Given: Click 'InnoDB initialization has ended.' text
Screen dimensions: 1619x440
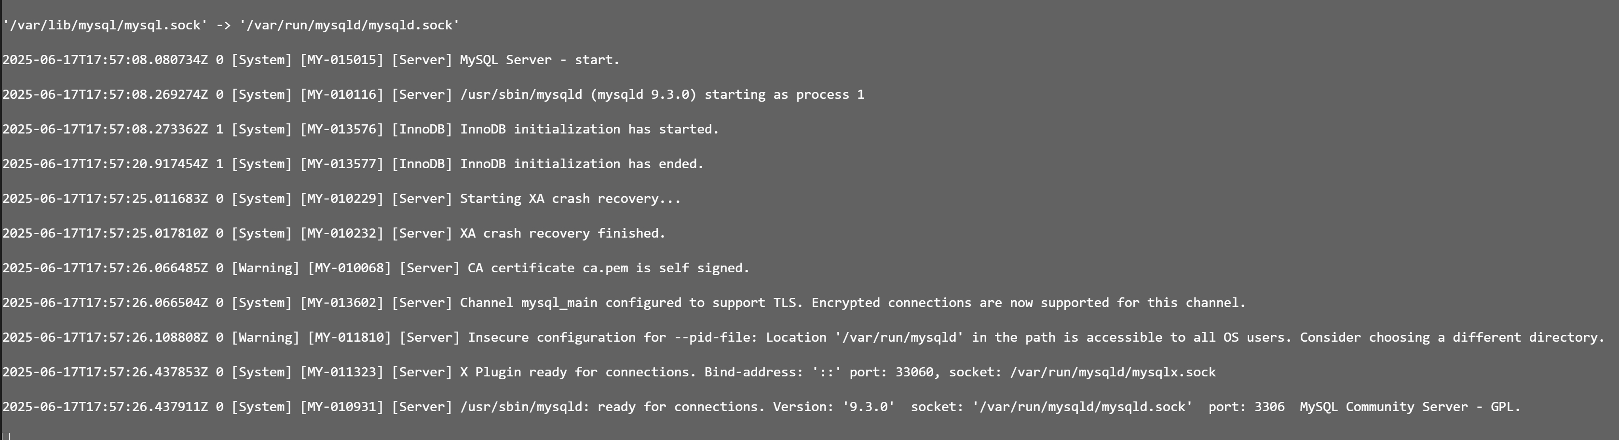Looking at the screenshot, I should pyautogui.click(x=582, y=164).
